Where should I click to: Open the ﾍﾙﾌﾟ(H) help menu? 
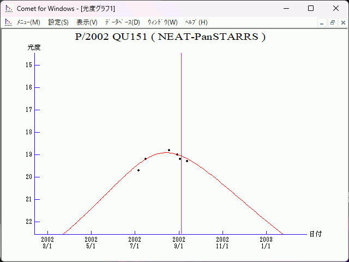pos(196,22)
